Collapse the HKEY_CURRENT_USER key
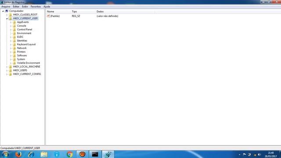 (7, 18)
